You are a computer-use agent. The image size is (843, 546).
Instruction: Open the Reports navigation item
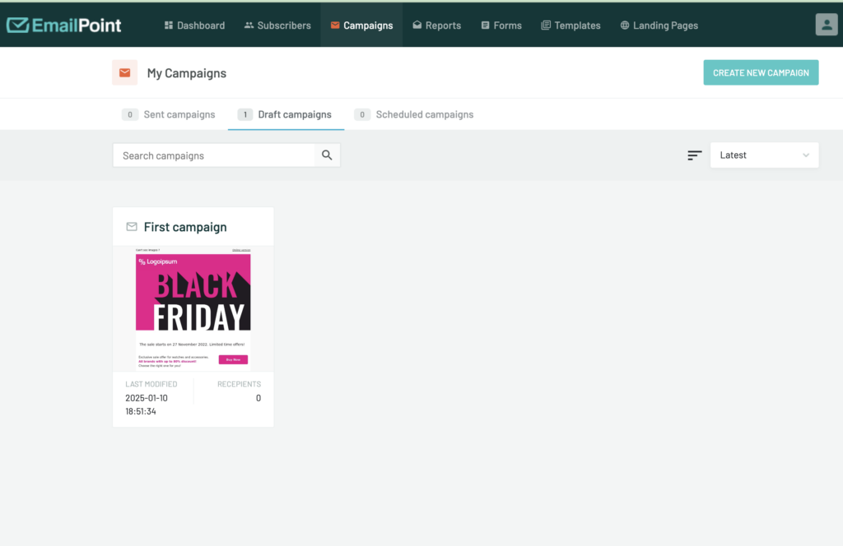(x=436, y=25)
